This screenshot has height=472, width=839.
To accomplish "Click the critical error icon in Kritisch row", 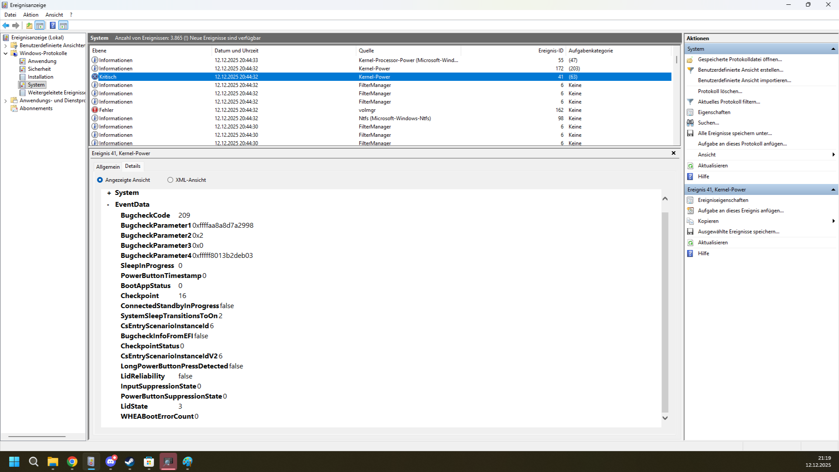I will click(x=95, y=76).
